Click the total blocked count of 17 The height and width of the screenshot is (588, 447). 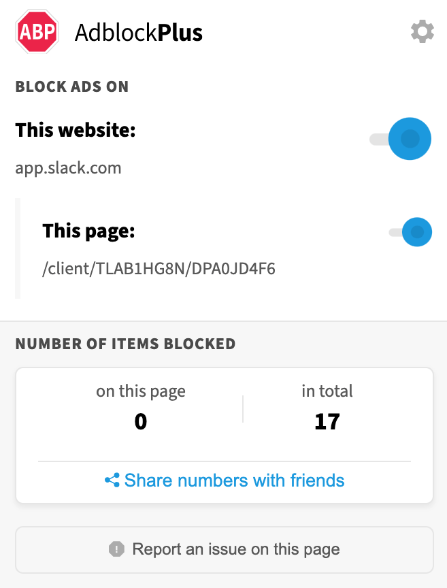tap(327, 421)
